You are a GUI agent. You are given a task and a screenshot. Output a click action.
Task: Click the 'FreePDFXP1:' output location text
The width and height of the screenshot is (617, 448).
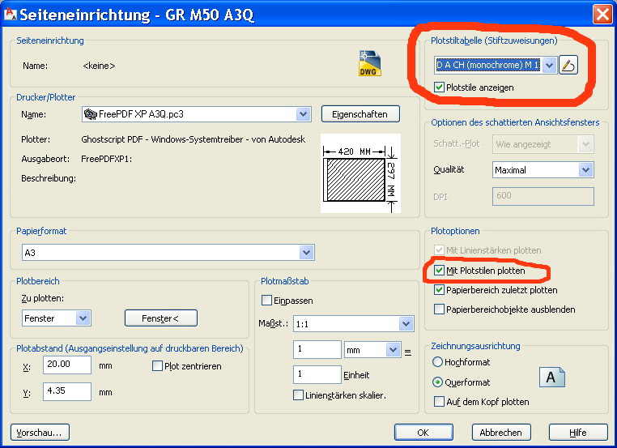[106, 159]
